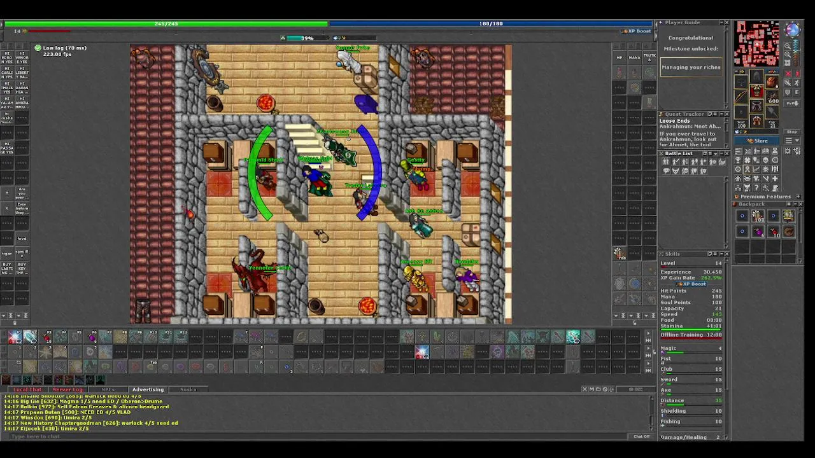
Task: Click the blue mana bar at top
Action: [490, 24]
